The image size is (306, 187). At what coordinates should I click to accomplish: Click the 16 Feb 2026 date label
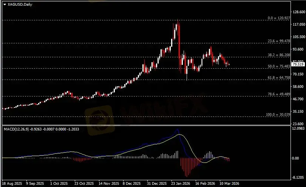coord(205,184)
